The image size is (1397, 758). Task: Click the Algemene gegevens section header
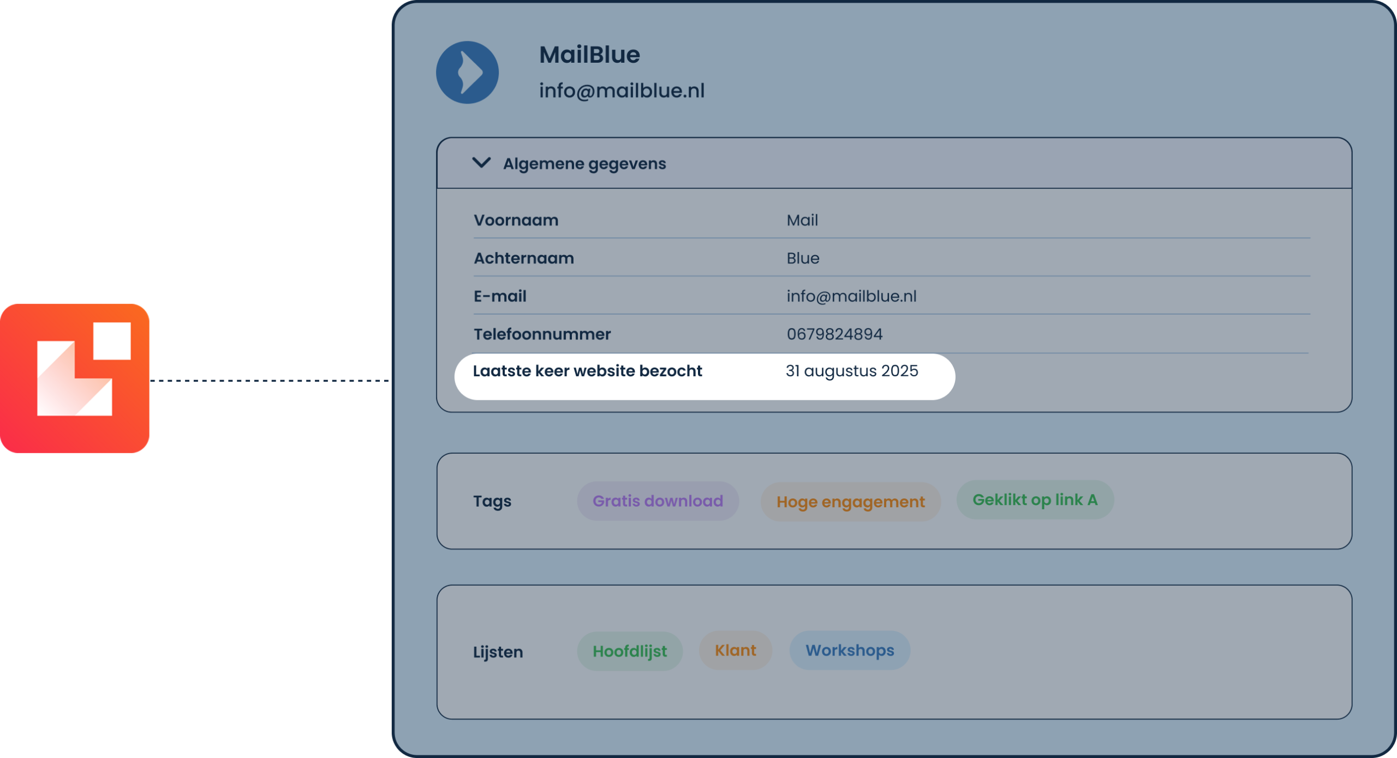(x=584, y=164)
